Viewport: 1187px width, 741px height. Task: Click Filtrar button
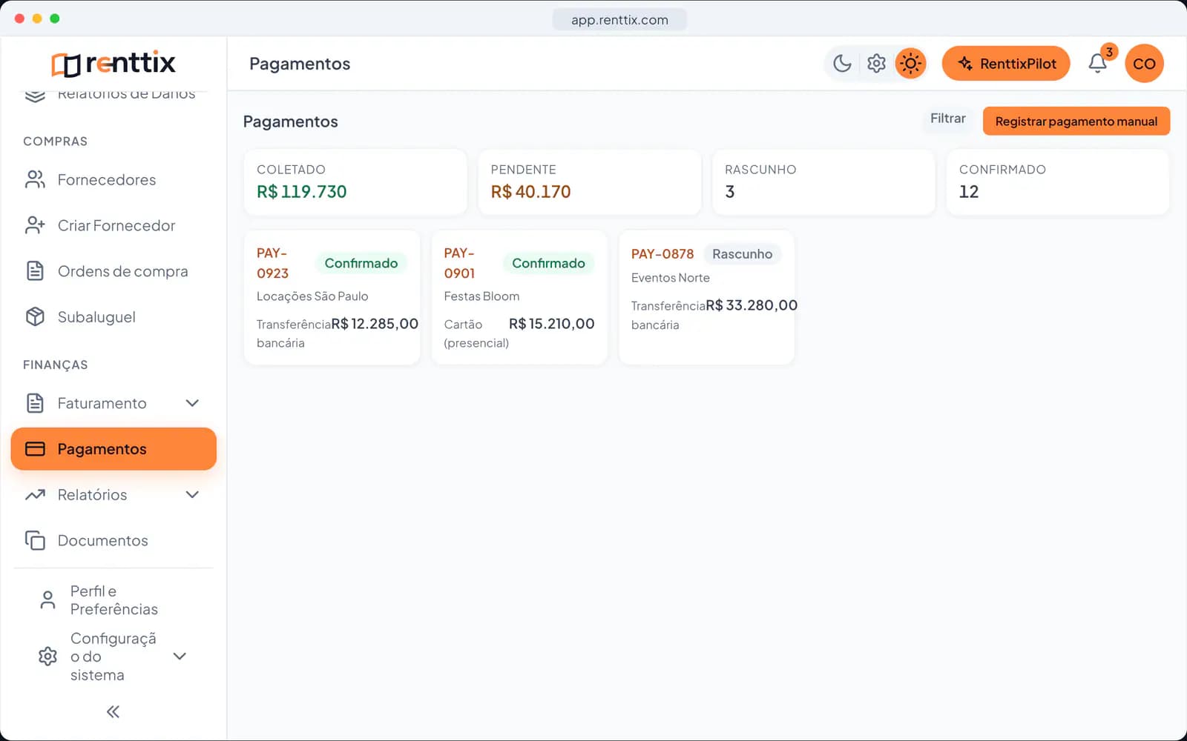point(947,119)
